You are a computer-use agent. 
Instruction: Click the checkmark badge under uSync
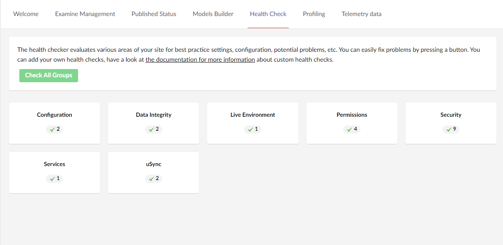(154, 178)
